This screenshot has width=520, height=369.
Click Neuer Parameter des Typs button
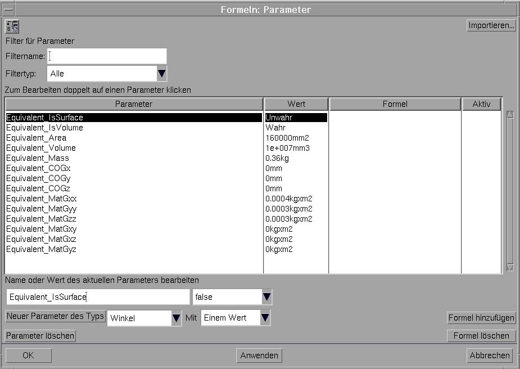point(56,316)
